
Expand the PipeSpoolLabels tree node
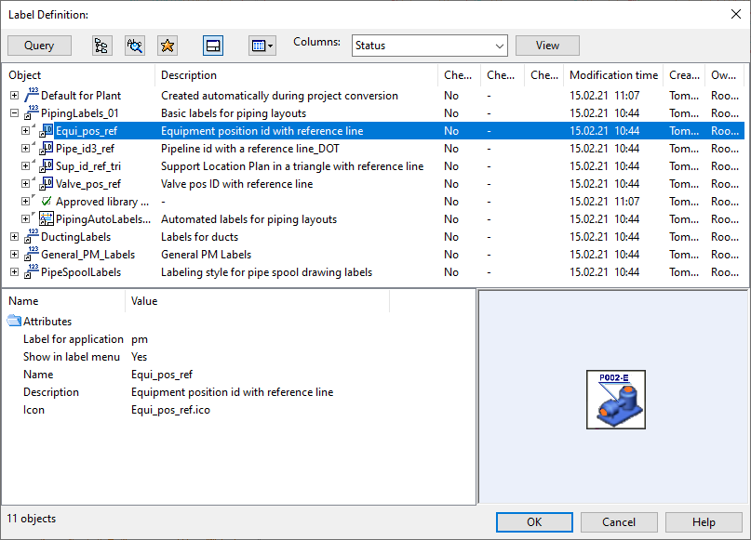pyautogui.click(x=14, y=272)
